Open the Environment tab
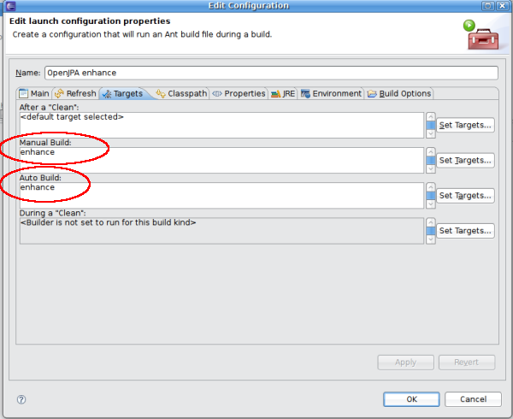 pyautogui.click(x=331, y=93)
